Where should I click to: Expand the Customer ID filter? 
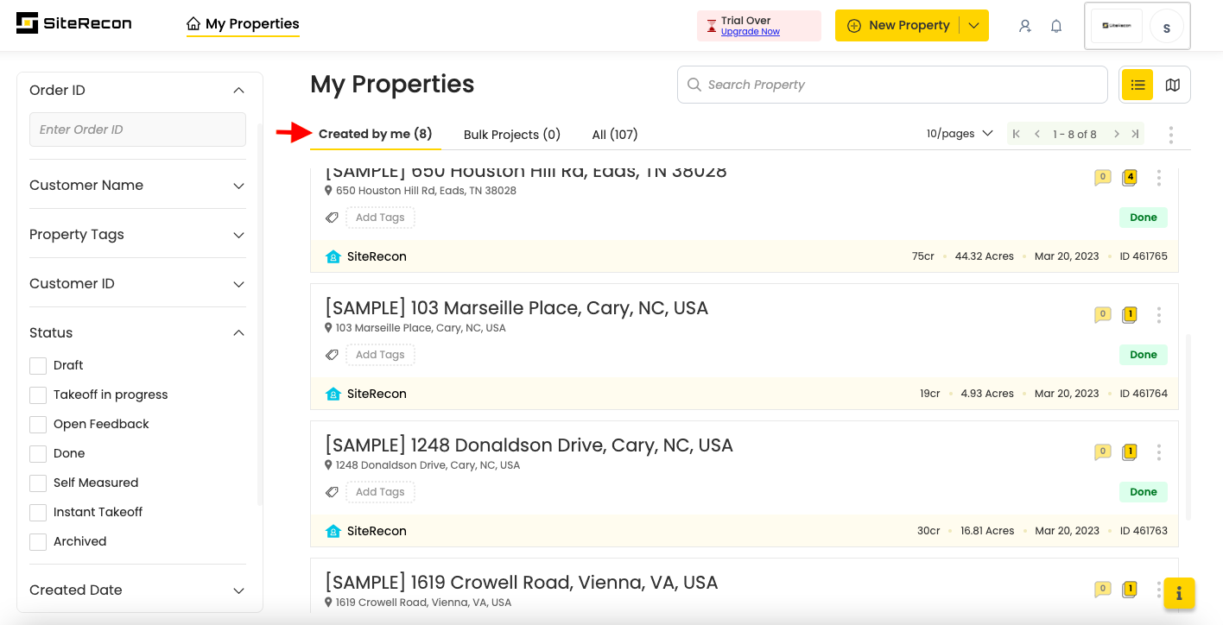click(x=239, y=284)
